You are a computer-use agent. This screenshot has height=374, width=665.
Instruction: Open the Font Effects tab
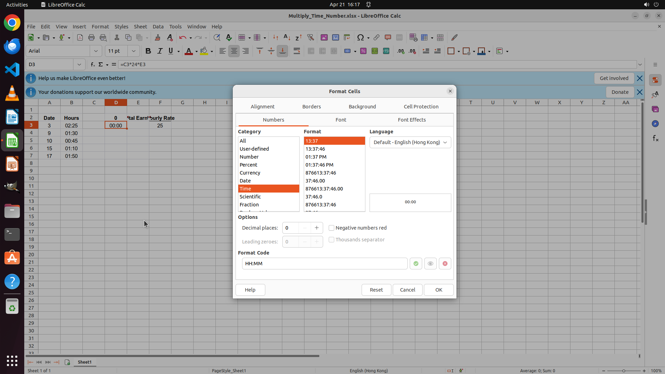[x=411, y=120]
